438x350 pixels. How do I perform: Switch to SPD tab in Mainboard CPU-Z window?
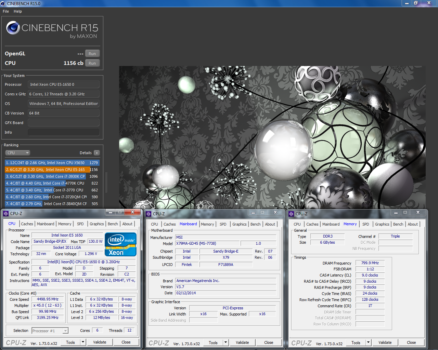tap(223, 224)
